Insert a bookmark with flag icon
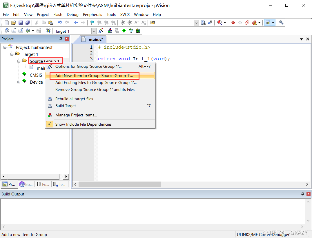Screen dimensions: 312x238 [92, 23]
